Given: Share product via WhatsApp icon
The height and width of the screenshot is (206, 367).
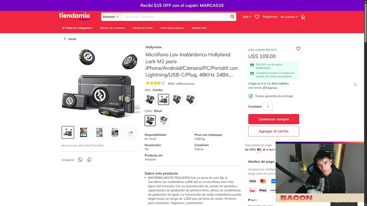Looking at the screenshot, I should 80,160.
